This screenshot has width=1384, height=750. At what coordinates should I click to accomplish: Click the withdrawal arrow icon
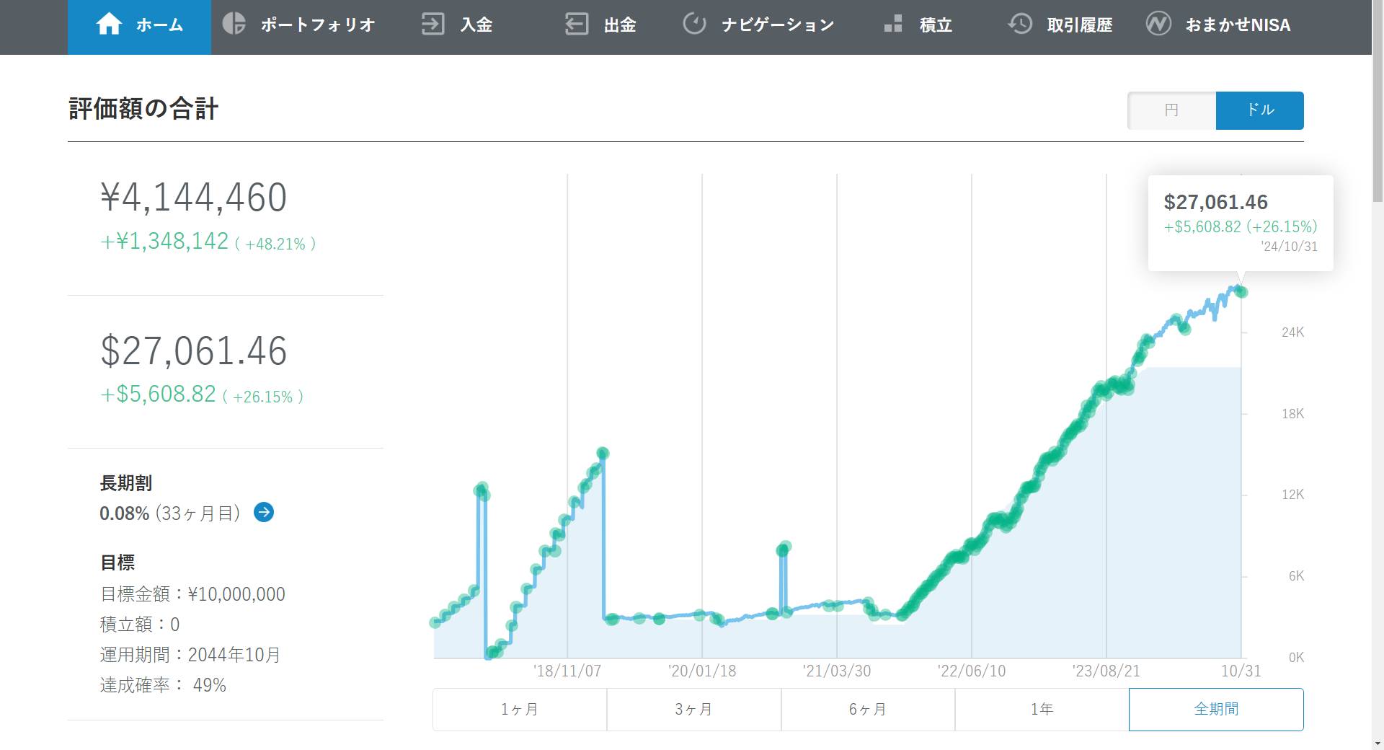(x=577, y=24)
